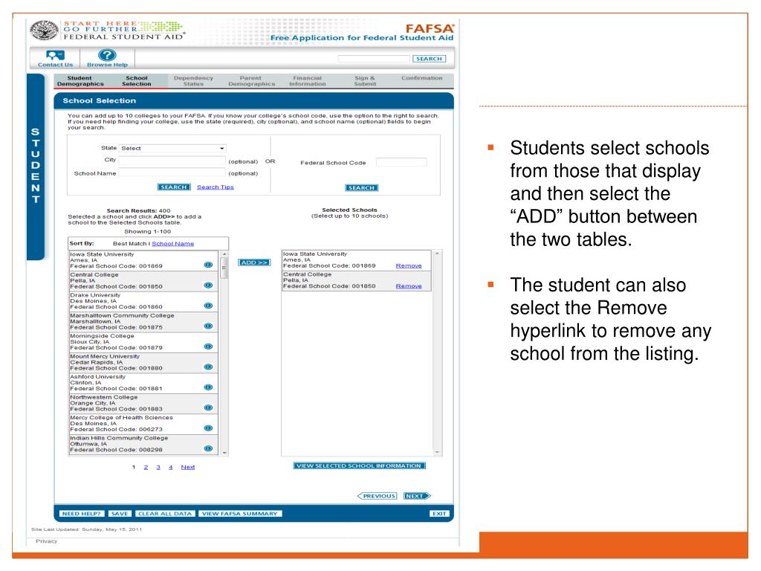Open the Privacy link
Viewport: 761px width, 571px height.
point(47,541)
